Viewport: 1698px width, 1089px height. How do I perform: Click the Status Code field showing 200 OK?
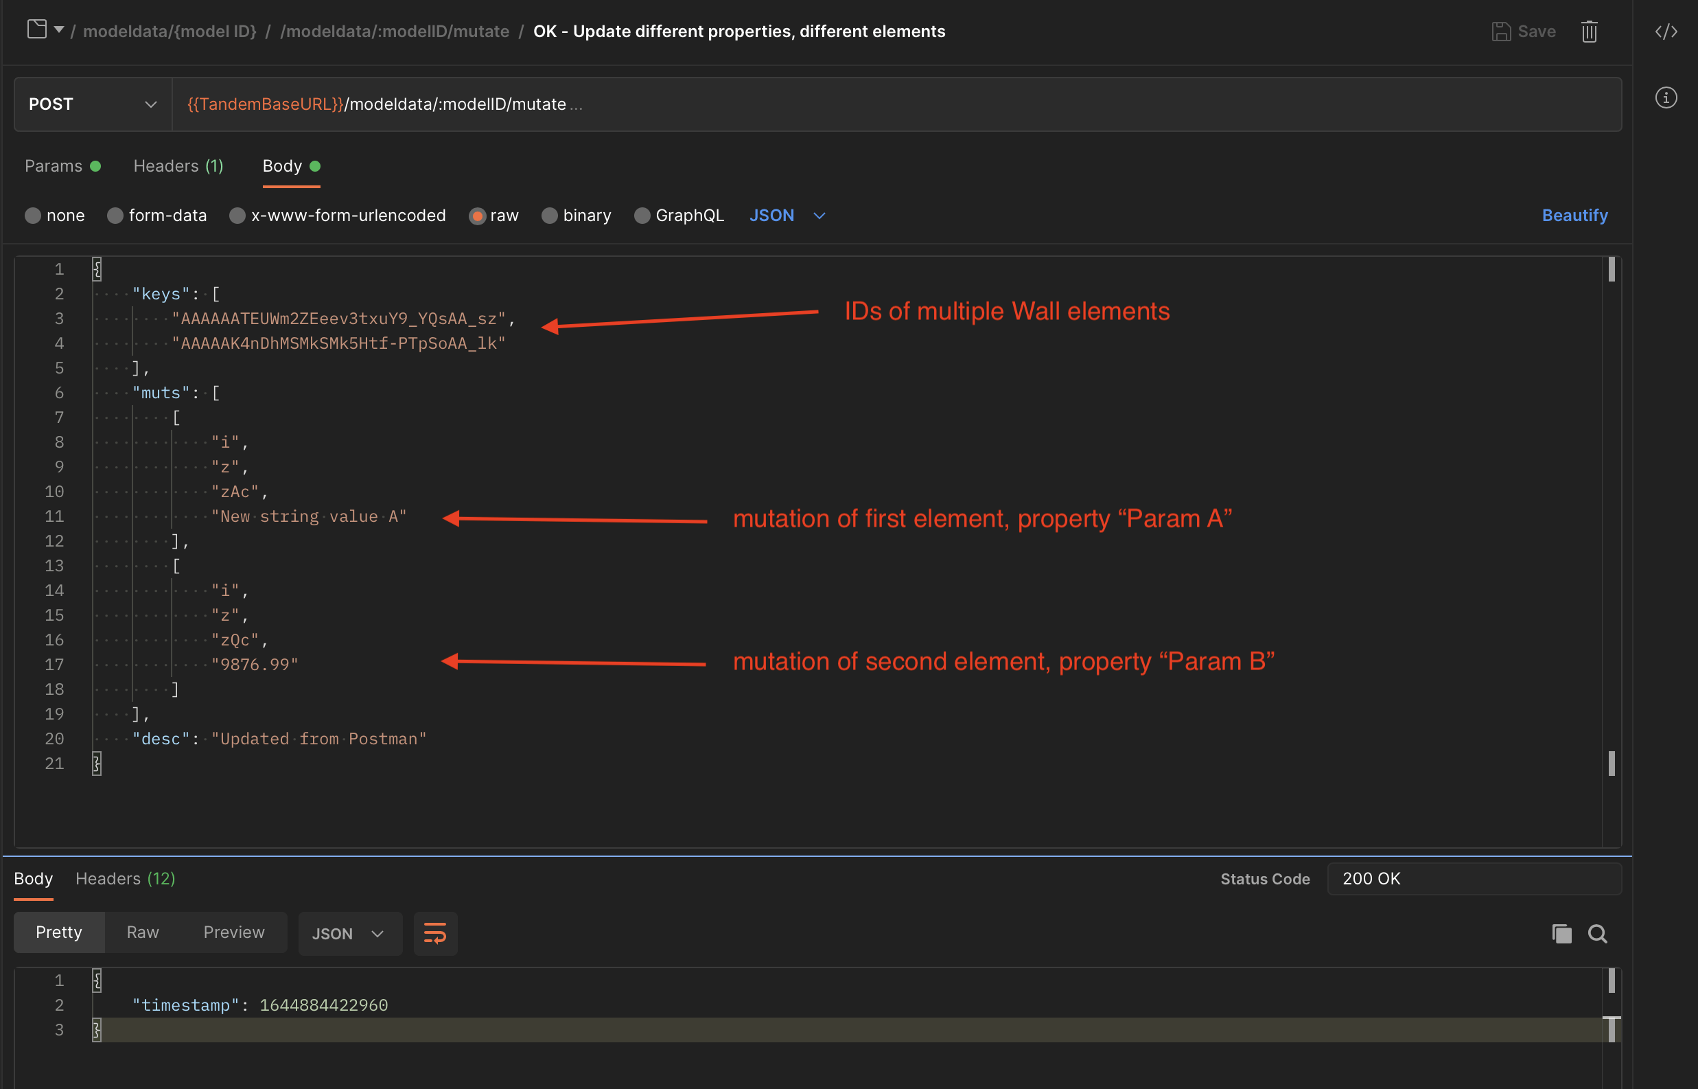click(1474, 878)
